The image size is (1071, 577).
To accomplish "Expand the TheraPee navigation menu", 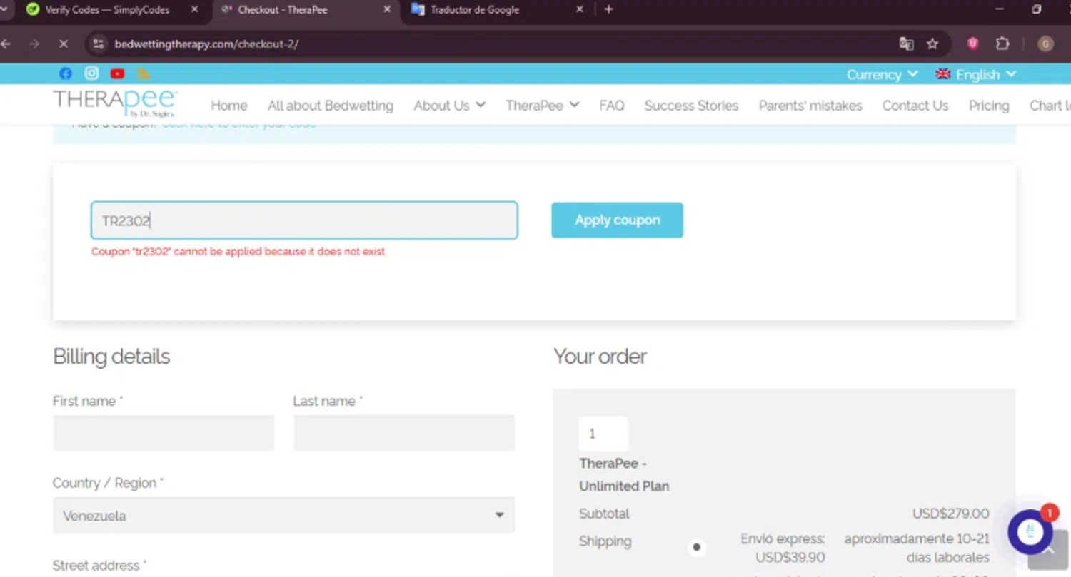I will [542, 106].
